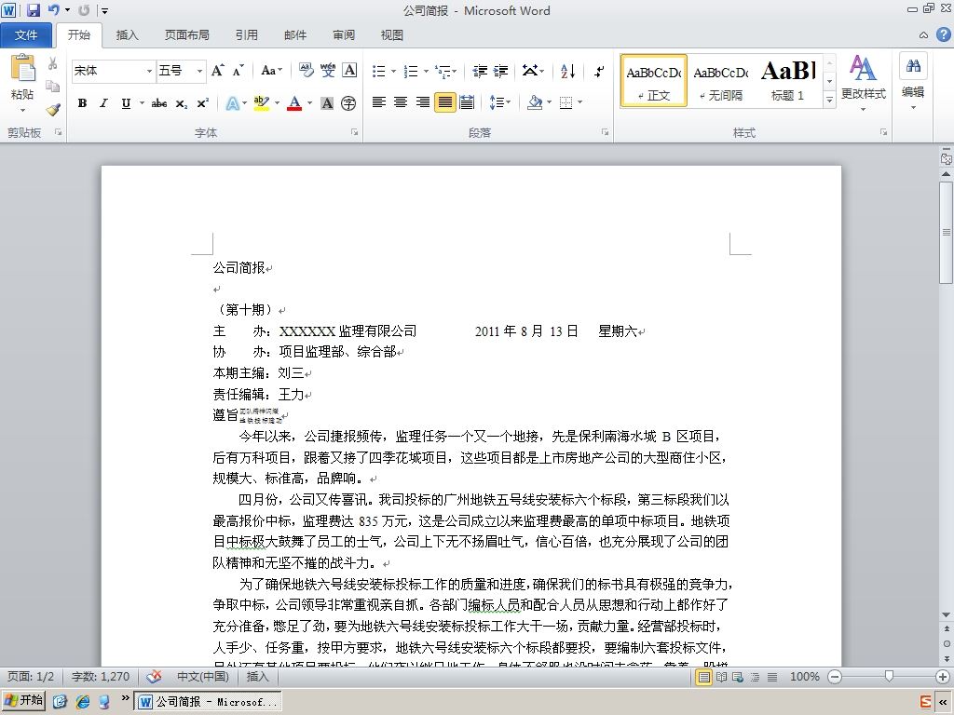Open Word Help question mark icon
954x715 pixels.
pos(943,34)
